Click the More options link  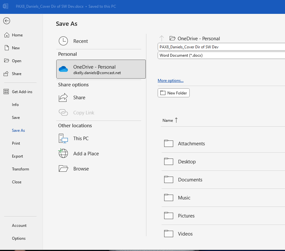point(171,81)
